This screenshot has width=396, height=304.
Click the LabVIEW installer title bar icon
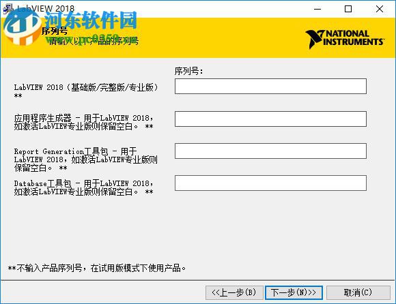(8, 9)
